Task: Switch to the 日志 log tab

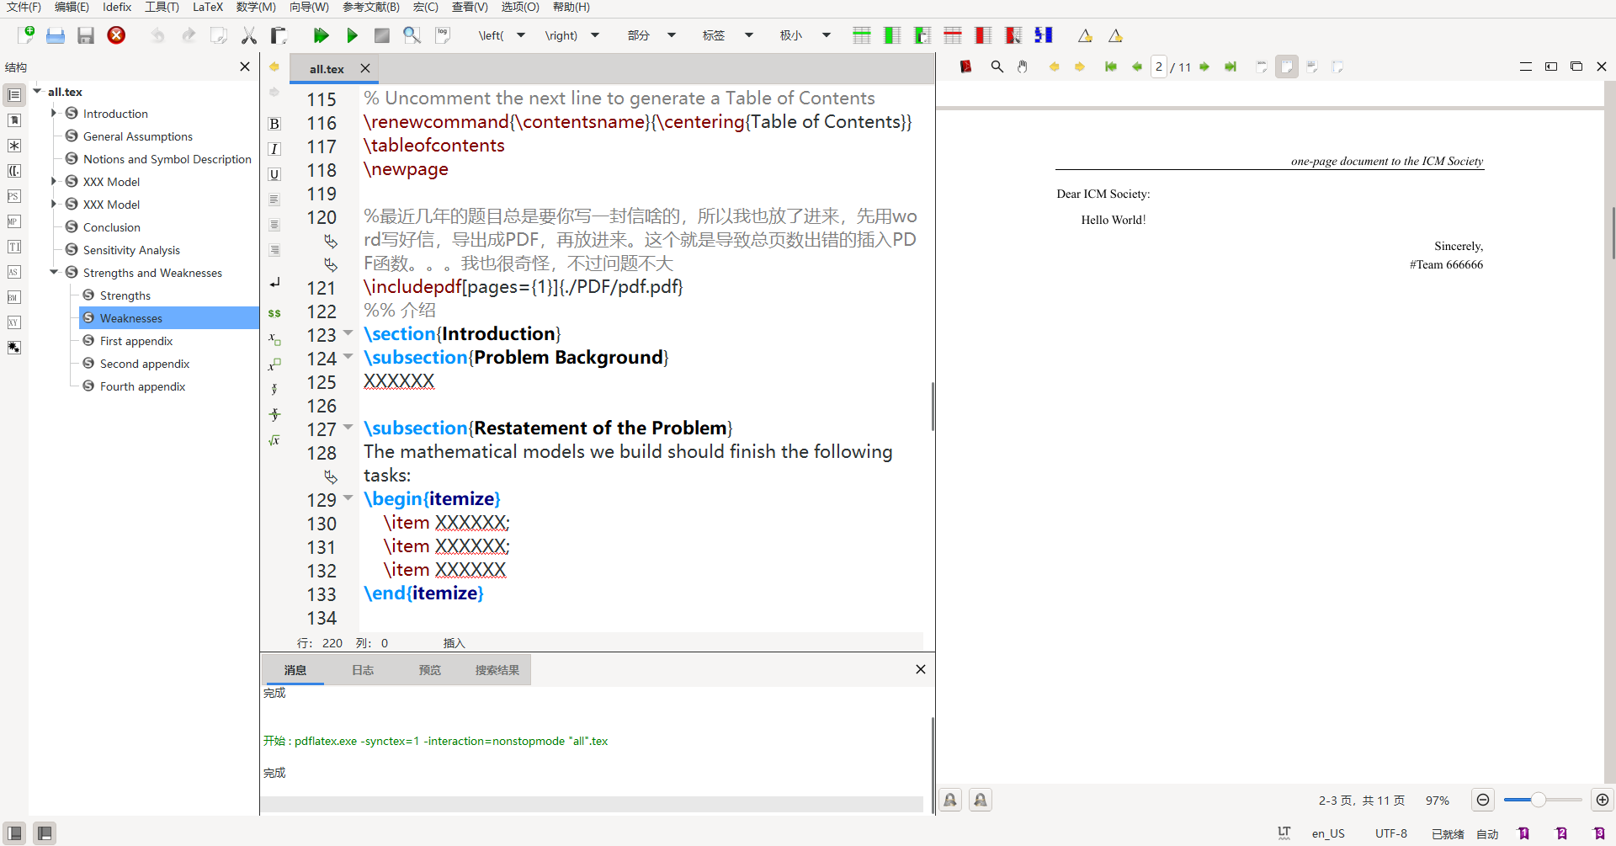Action: click(363, 670)
